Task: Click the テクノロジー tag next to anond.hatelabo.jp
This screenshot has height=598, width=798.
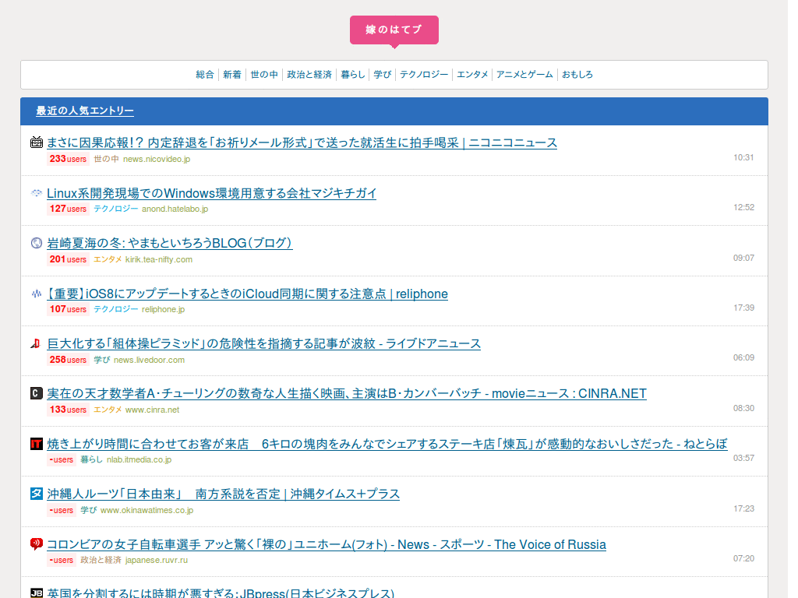Action: 115,209
